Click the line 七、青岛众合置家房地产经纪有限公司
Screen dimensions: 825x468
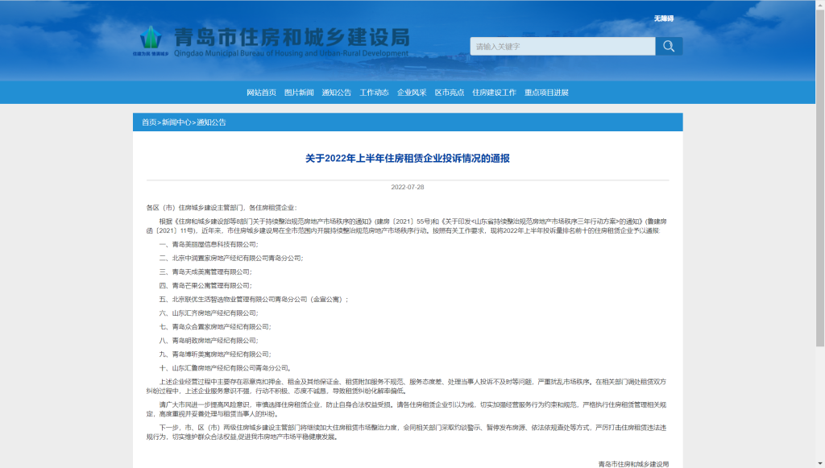tap(215, 326)
